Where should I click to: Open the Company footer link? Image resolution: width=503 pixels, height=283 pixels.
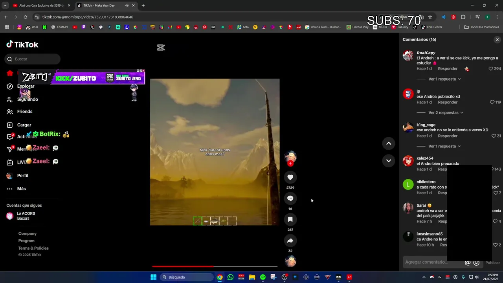click(27, 233)
